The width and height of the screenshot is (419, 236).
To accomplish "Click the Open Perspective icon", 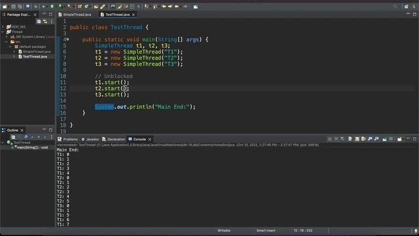I will [406, 7].
